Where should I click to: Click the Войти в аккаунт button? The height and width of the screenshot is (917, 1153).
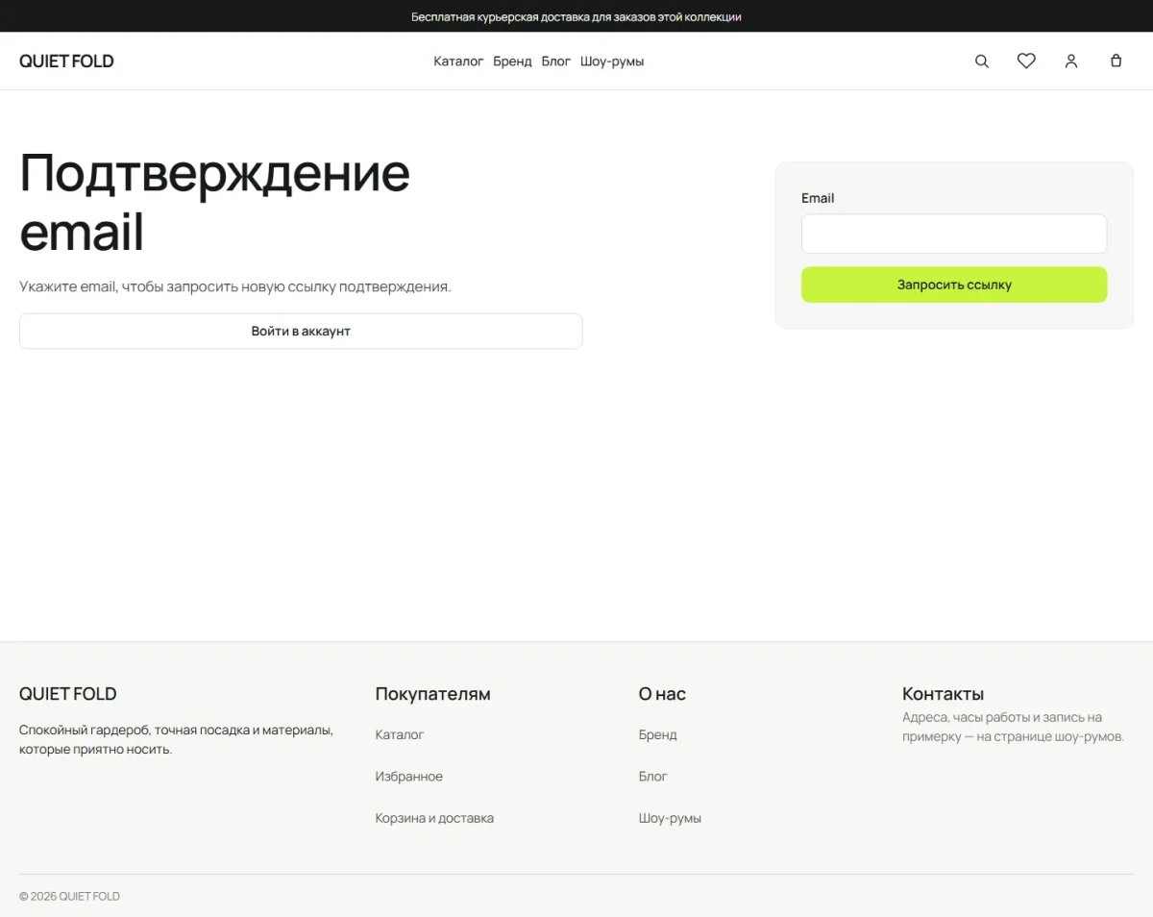301,331
